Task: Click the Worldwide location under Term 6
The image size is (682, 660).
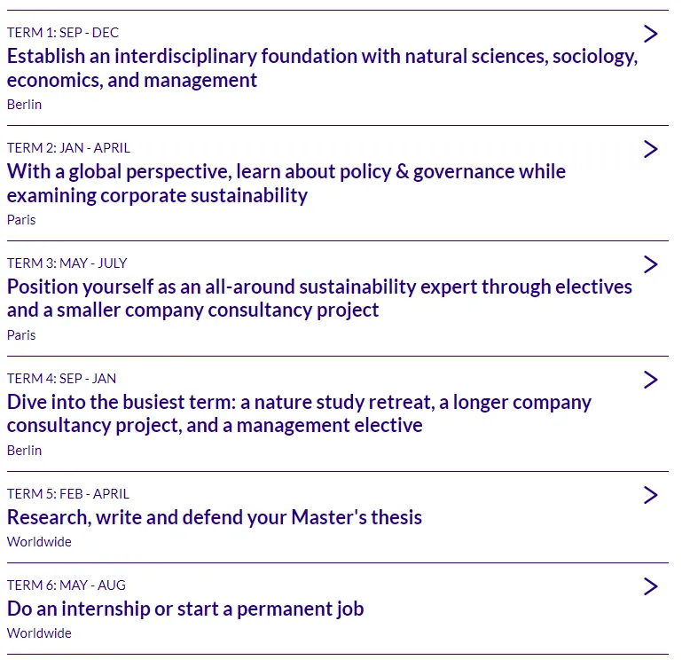Action: pyautogui.click(x=39, y=633)
